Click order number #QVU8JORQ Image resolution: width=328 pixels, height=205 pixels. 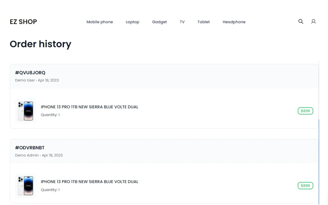point(30,73)
